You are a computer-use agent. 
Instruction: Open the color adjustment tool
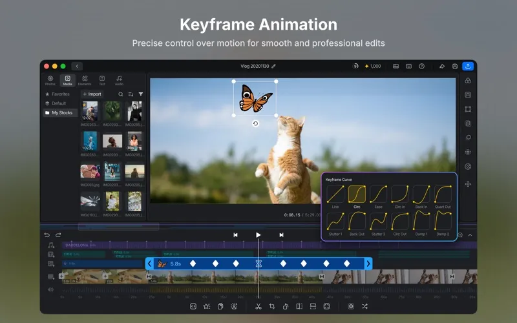point(468,81)
